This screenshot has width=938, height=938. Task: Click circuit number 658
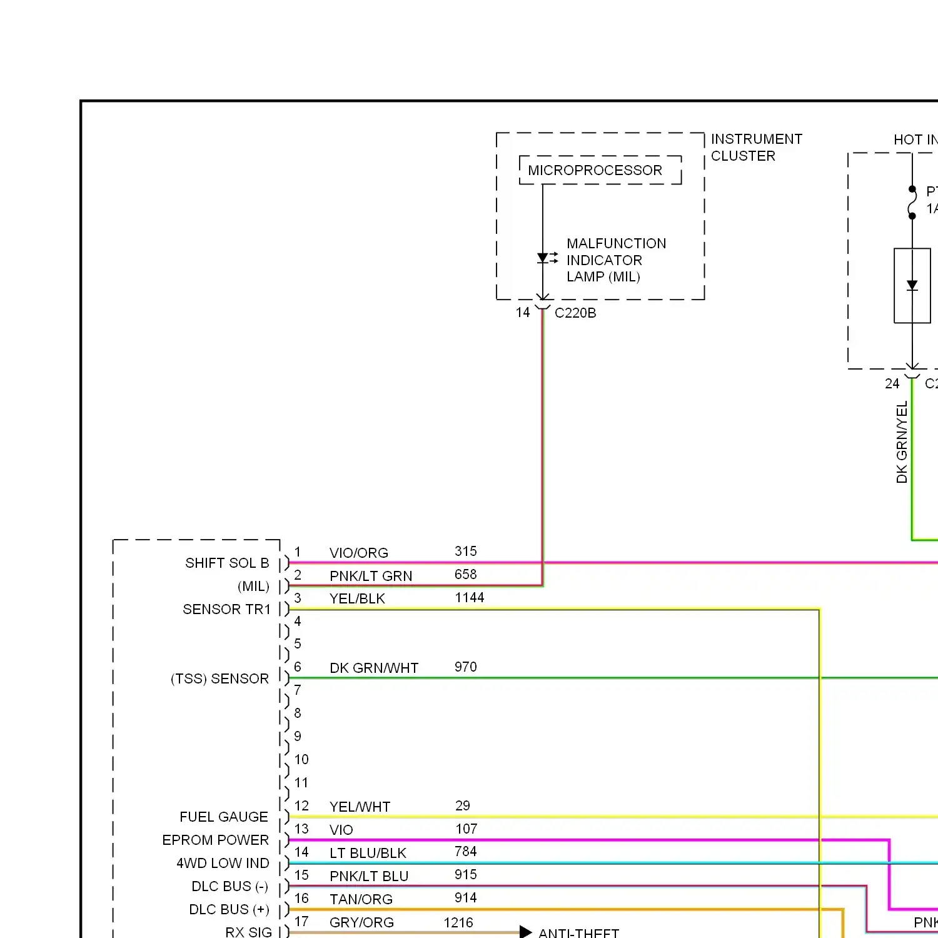(466, 574)
